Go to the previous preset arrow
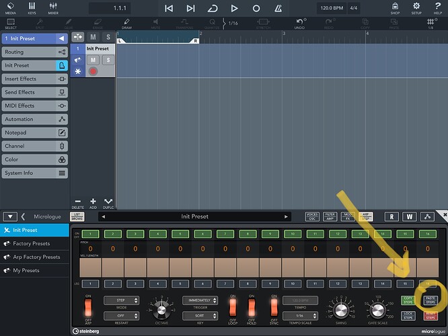448x336 pixels. click(x=104, y=216)
